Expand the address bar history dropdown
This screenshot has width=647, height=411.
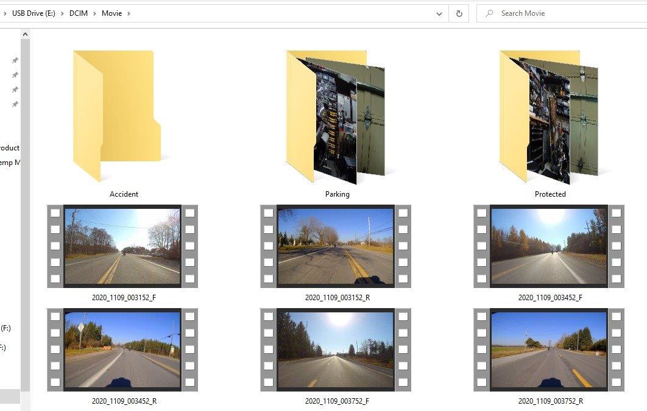tap(439, 13)
